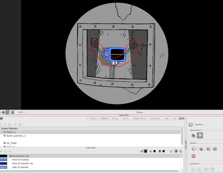Click the gray gear icon left of zoom
The width and height of the screenshot is (223, 174).
pyautogui.click(x=3, y=112)
